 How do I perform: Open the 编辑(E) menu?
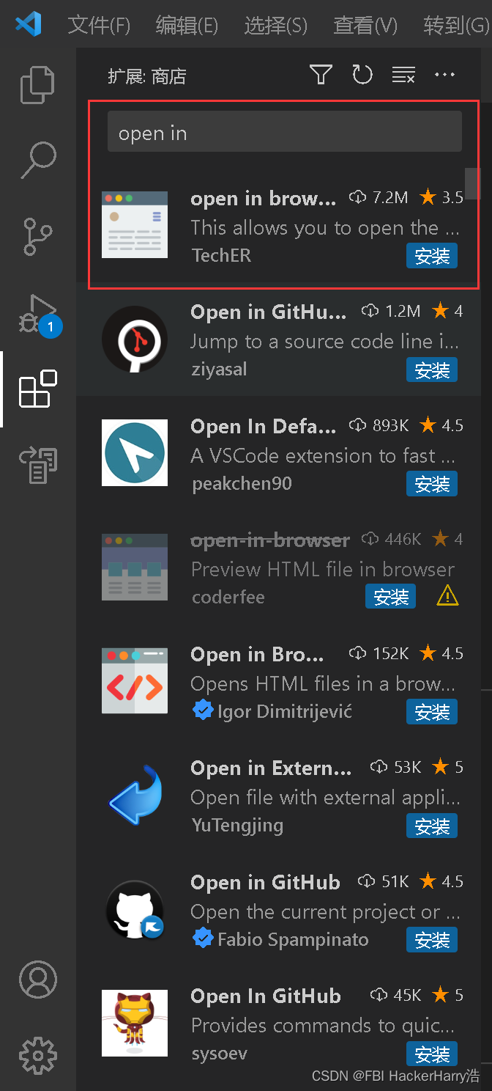(x=187, y=26)
